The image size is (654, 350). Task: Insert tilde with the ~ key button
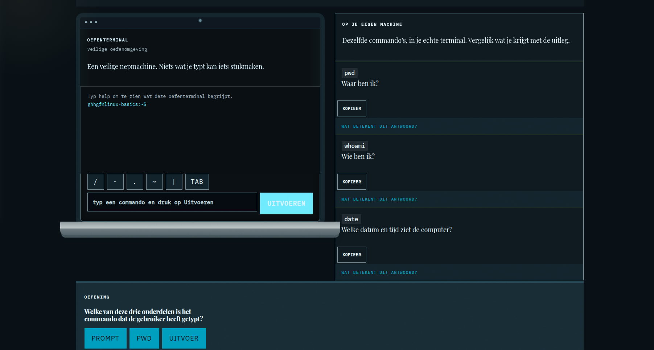click(x=155, y=182)
